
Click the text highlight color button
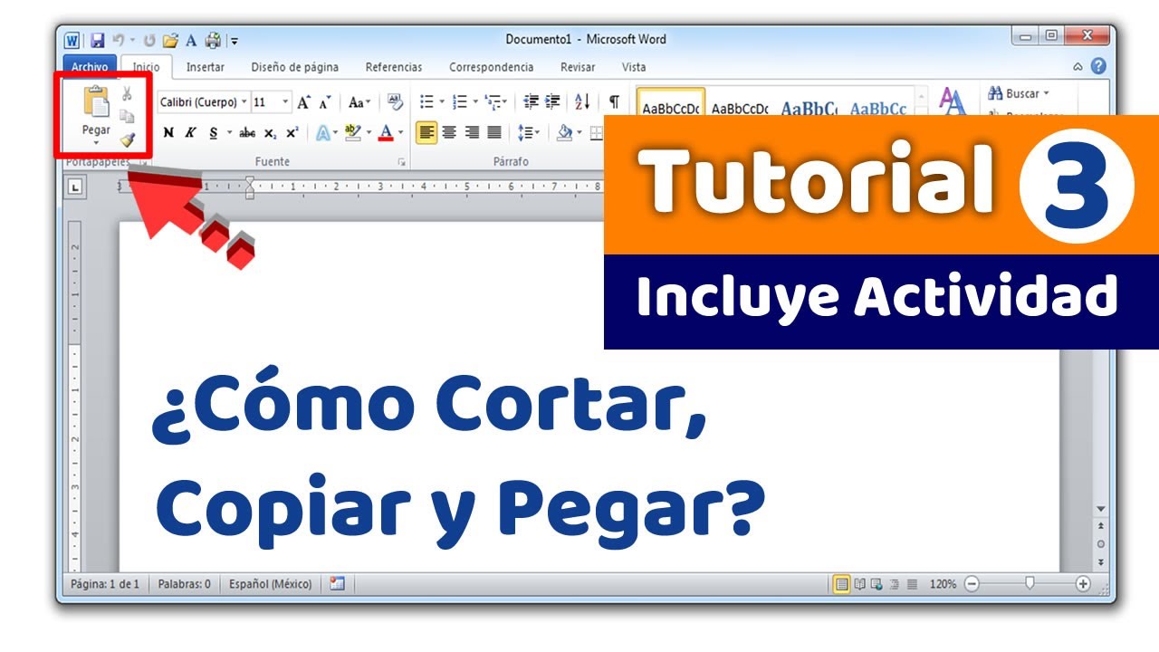pyautogui.click(x=353, y=132)
